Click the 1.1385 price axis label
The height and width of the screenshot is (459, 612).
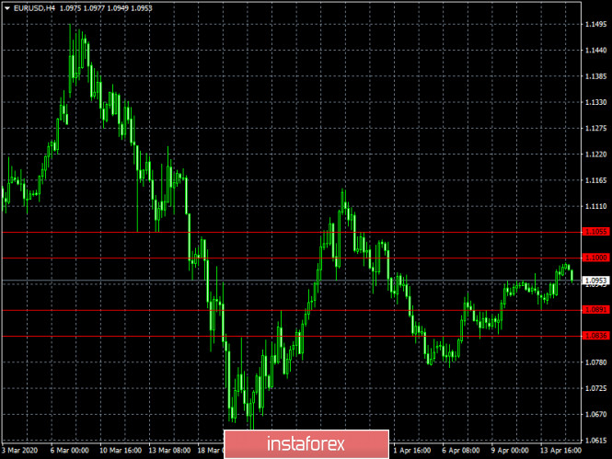click(596, 76)
